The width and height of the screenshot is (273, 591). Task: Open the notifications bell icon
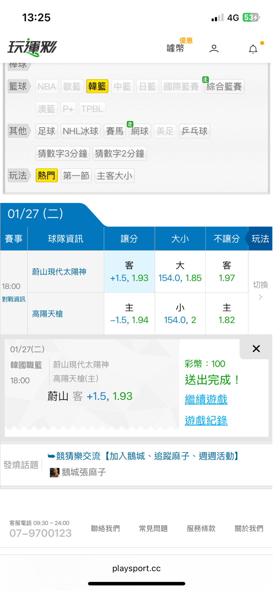point(253,49)
